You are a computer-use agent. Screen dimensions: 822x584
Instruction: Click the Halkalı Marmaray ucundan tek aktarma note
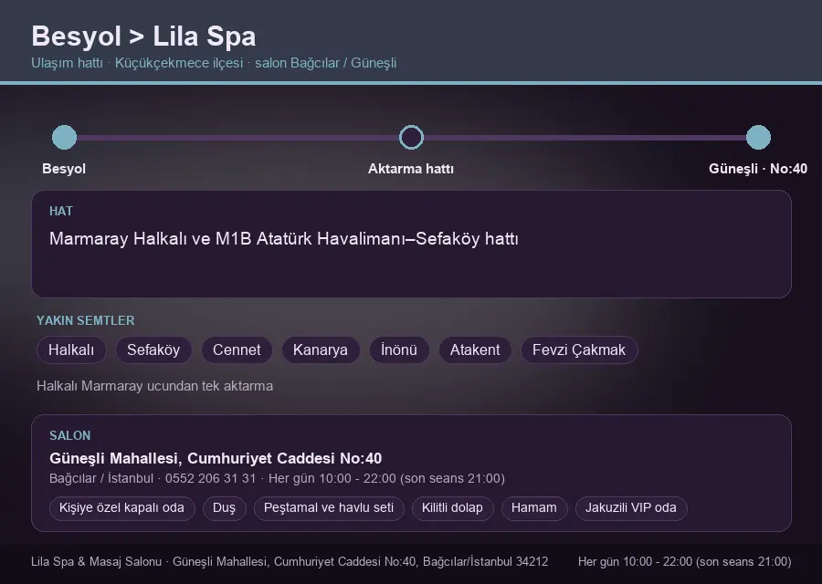tap(154, 386)
